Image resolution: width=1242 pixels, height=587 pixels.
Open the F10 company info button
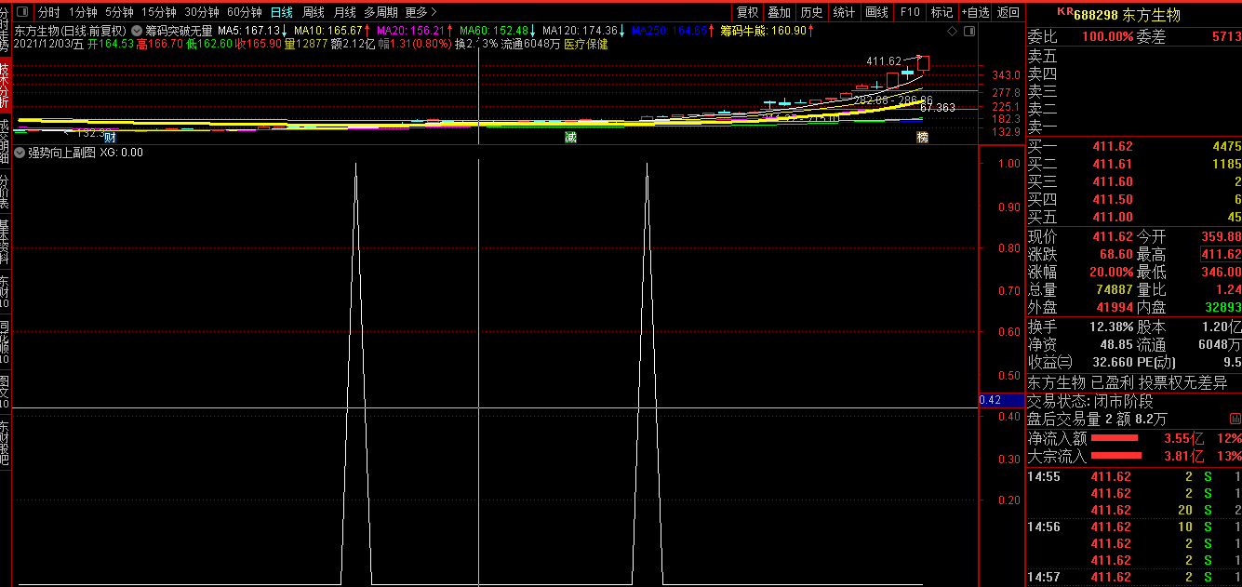coord(910,12)
